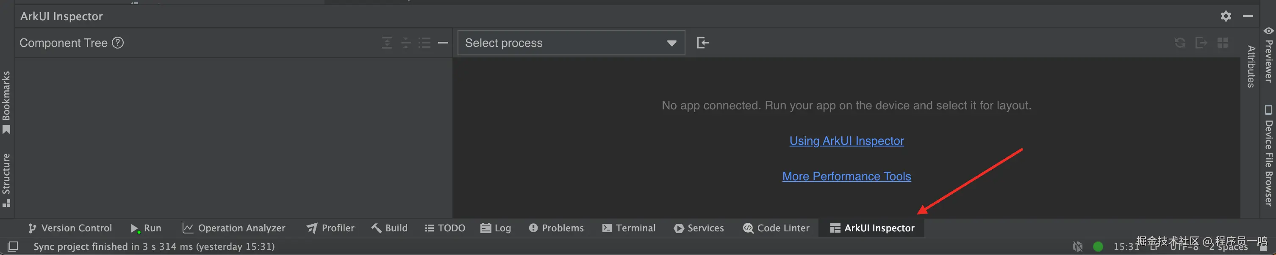Collapse the Component Tree panel
The image size is (1276, 255).
point(443,43)
